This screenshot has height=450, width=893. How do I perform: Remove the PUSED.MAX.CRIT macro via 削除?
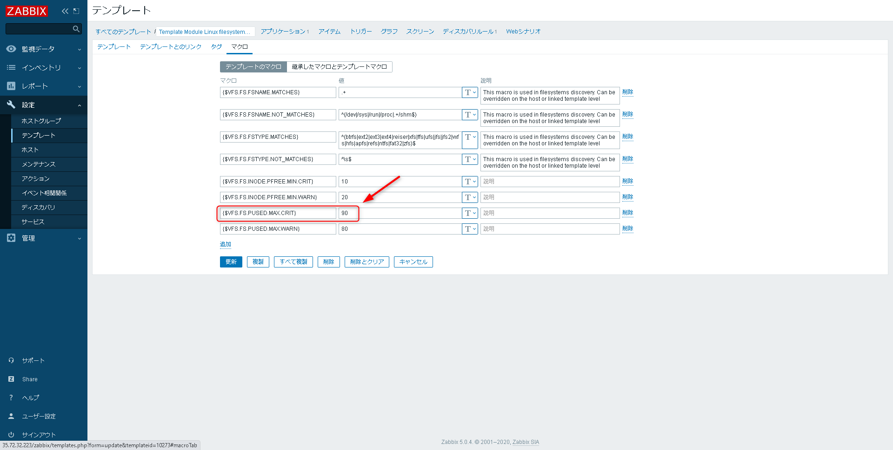628,213
